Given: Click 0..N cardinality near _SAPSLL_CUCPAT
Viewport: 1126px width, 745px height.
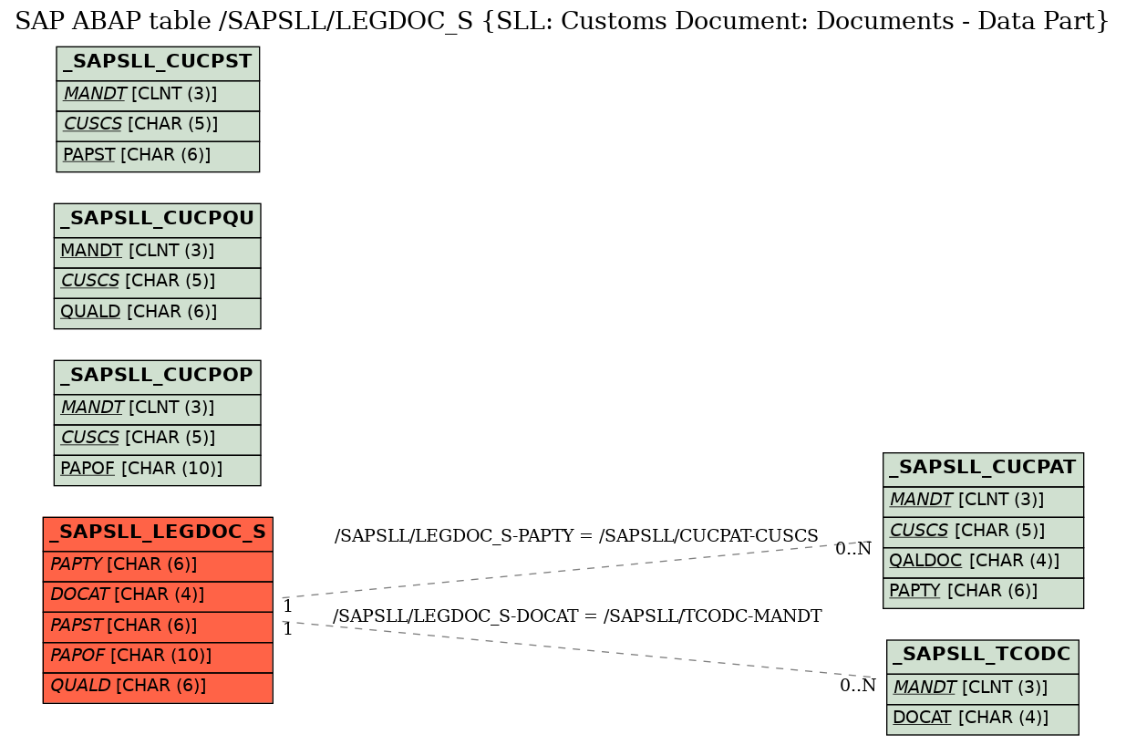Looking at the screenshot, I should point(853,549).
